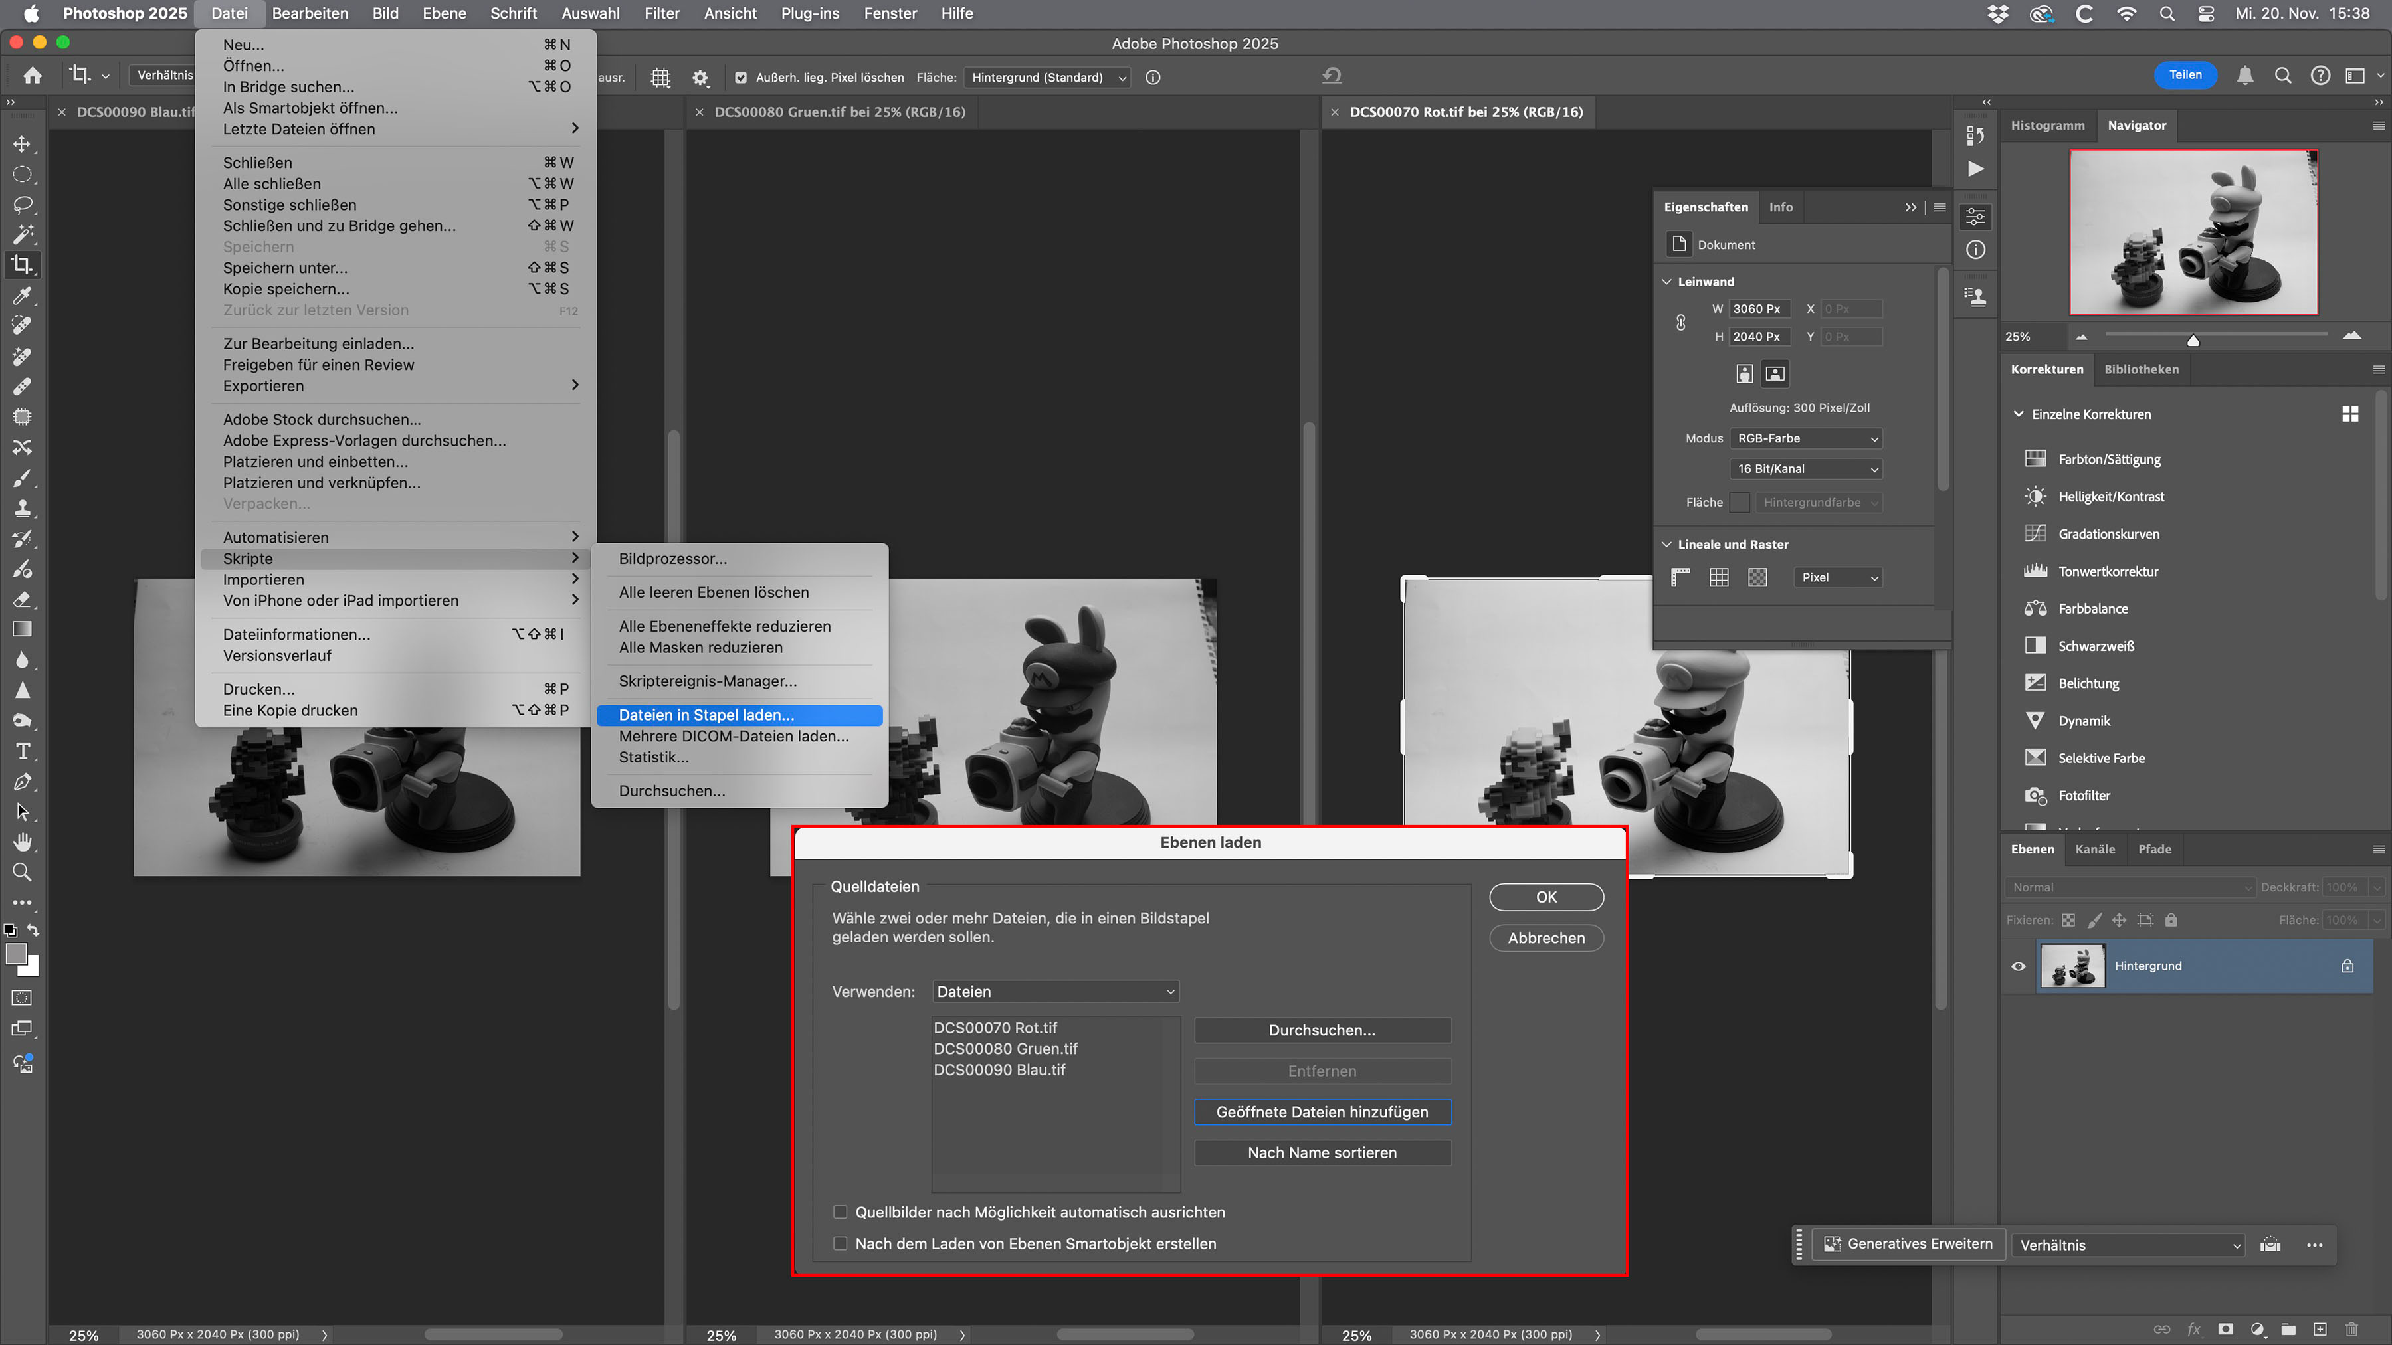This screenshot has height=1345, width=2392.
Task: Open the Modus RGB-Farbe dropdown
Action: point(1806,438)
